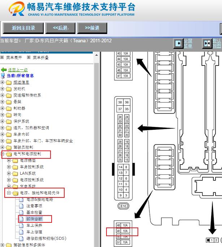Click the 保护系统 folder icon

(x=9, y=121)
